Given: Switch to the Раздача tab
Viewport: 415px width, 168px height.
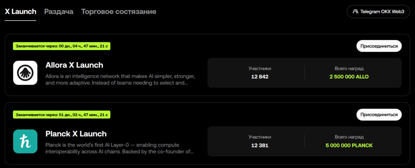Looking at the screenshot, I should pyautogui.click(x=59, y=12).
